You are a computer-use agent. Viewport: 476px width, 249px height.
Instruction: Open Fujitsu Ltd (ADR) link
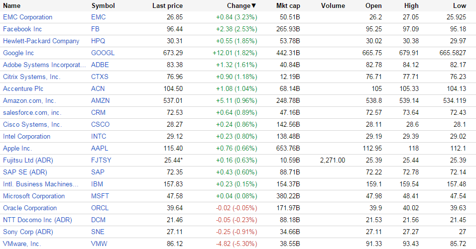[x=28, y=161]
